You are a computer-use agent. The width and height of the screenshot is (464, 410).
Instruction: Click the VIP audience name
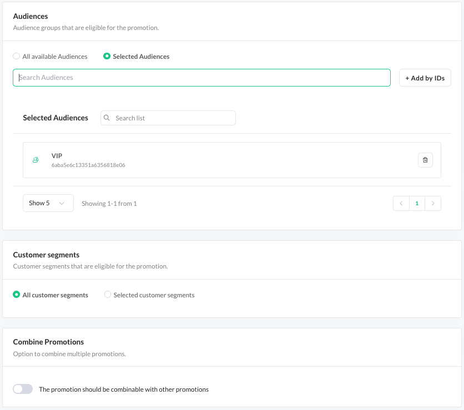click(x=57, y=155)
